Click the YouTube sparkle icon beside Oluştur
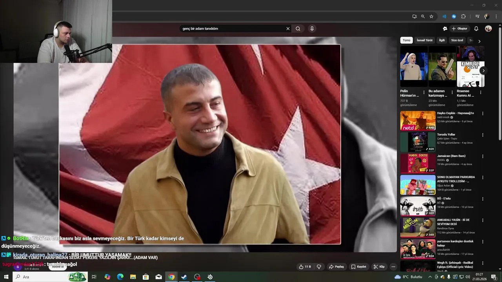 (x=445, y=29)
